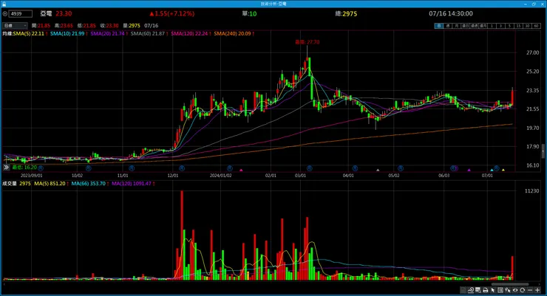
Task: Click the SMA(5) 22.11 indicator label
Action: [x=29, y=34]
